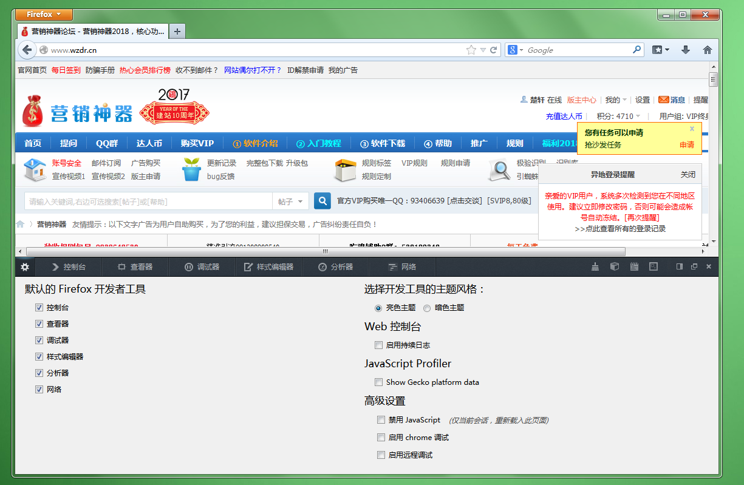Select the 暗色主题 radio button
Viewport: 744px width, 485px height.
427,308
